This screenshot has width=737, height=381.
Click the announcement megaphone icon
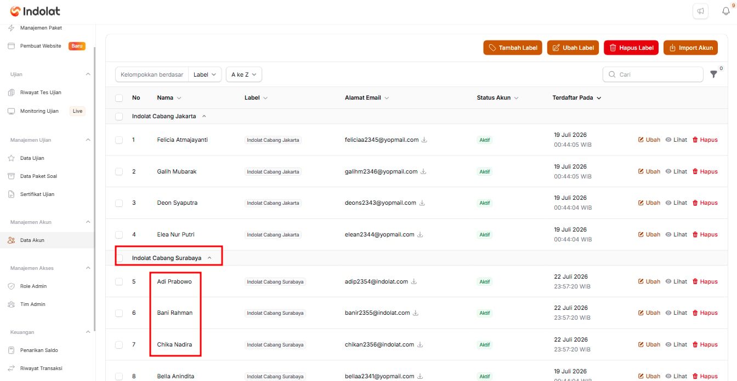tap(700, 11)
